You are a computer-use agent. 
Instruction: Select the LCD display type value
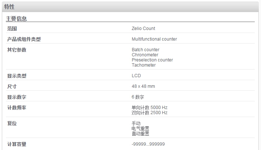[x=136, y=76]
